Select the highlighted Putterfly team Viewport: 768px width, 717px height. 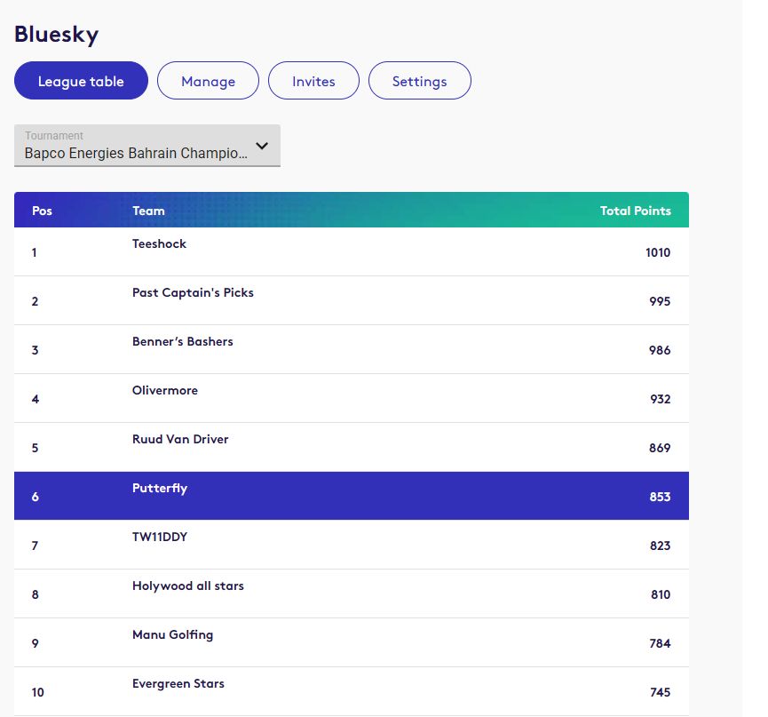coord(160,489)
